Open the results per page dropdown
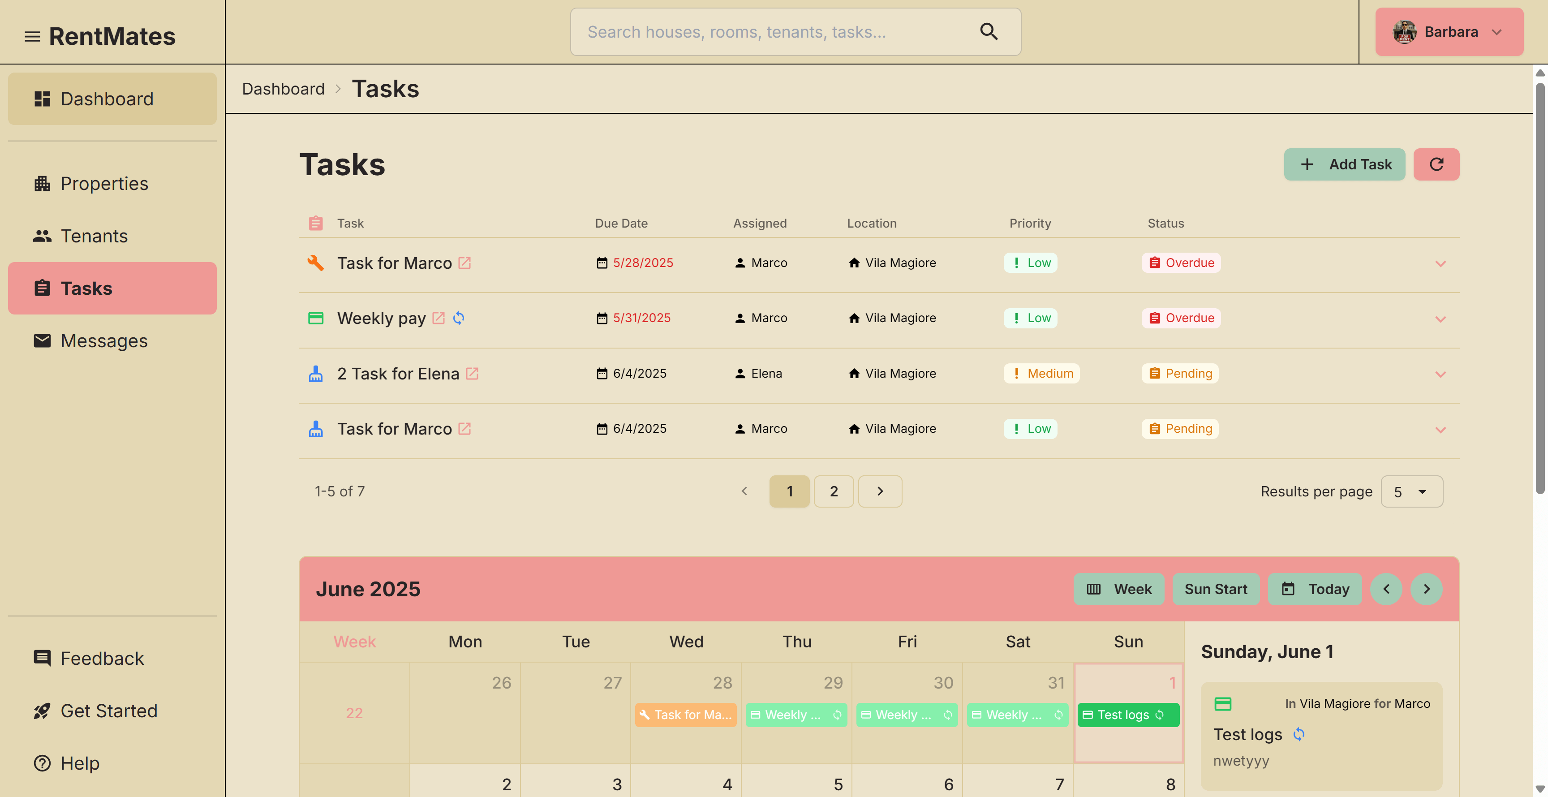The width and height of the screenshot is (1548, 797). coord(1411,491)
